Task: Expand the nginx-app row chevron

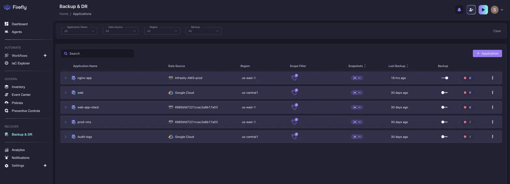Action: (65, 78)
